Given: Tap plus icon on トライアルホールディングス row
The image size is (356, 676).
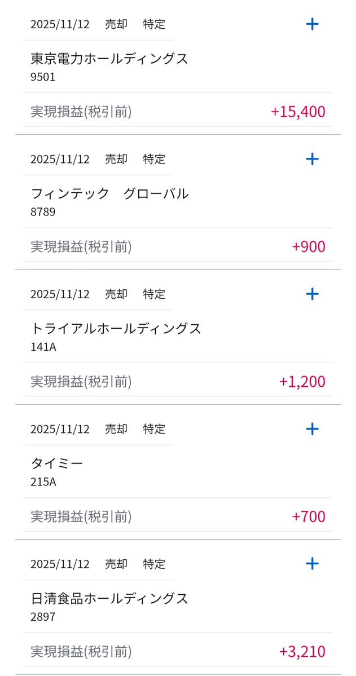Looking at the screenshot, I should point(312,294).
